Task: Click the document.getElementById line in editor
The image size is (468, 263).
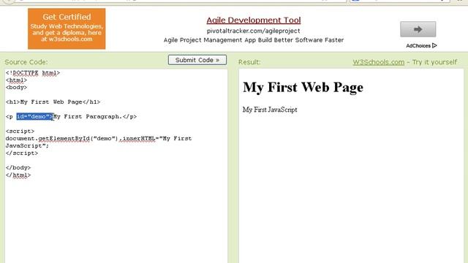Action: pos(99,139)
